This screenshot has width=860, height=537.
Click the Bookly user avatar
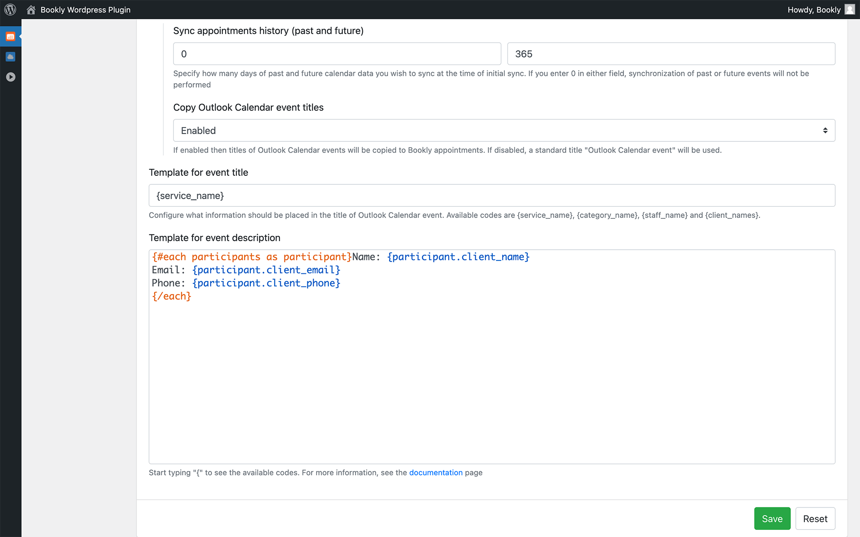849,9
